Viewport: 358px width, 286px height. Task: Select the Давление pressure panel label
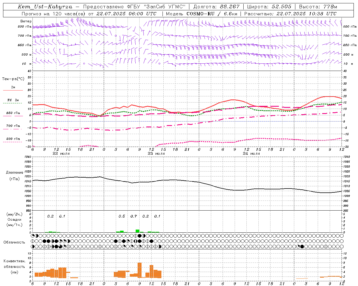coord(15,173)
